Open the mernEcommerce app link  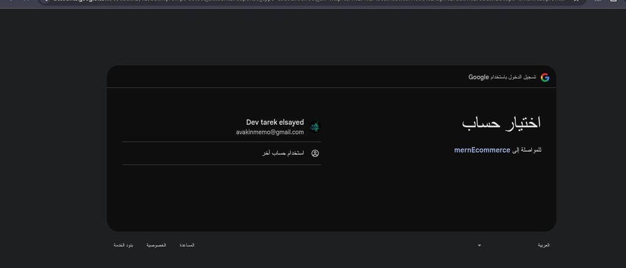click(x=482, y=150)
